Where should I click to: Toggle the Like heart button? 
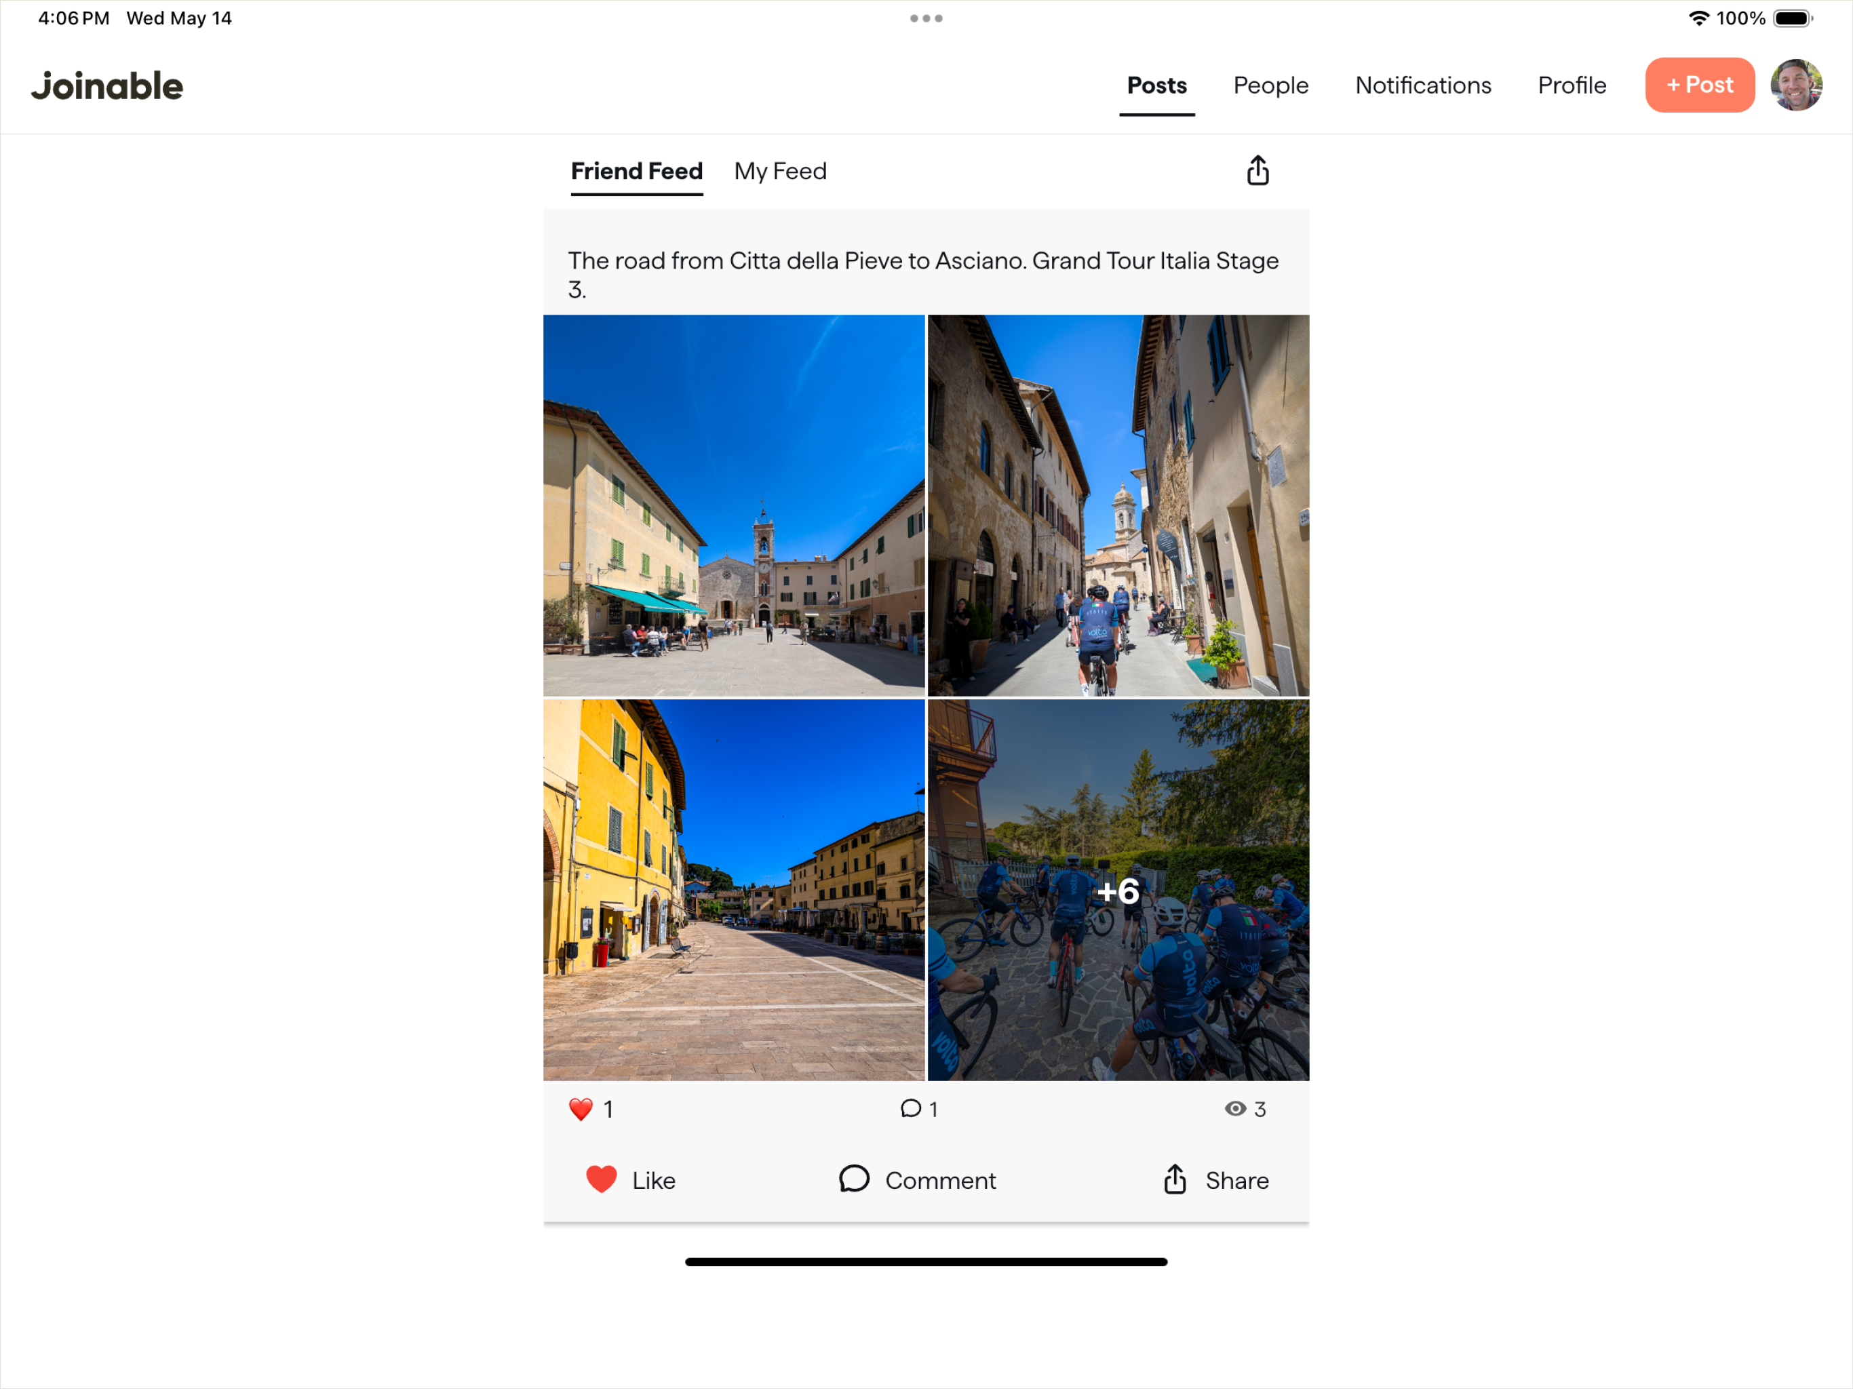(x=631, y=1179)
